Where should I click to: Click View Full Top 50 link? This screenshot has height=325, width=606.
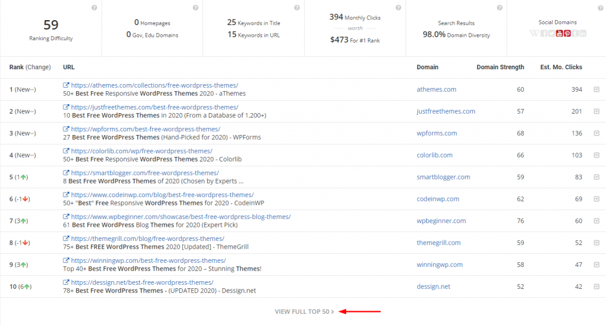[304, 311]
